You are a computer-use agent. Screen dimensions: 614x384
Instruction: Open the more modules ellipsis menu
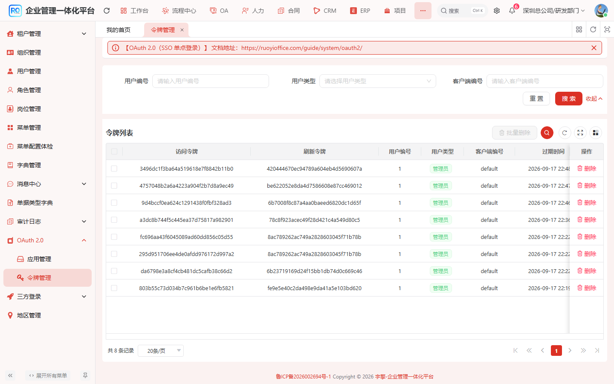coord(423,11)
